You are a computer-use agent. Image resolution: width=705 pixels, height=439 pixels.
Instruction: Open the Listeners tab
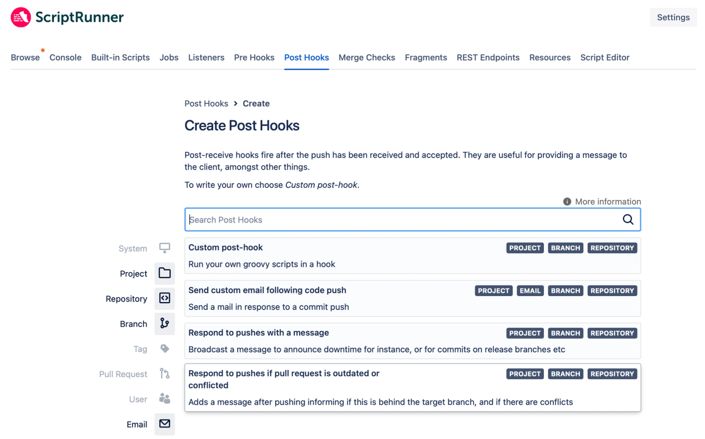tap(206, 58)
